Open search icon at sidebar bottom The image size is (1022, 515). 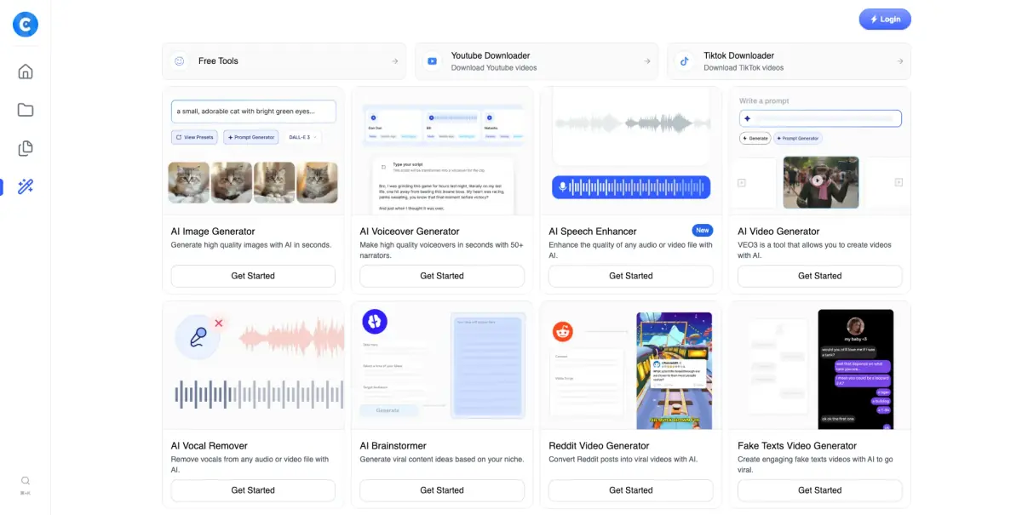pyautogui.click(x=26, y=481)
